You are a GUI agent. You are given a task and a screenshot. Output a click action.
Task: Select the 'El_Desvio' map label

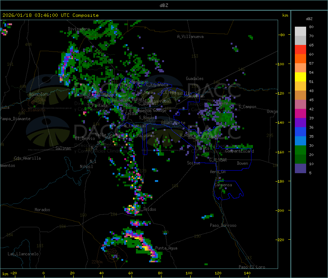tap(85, 138)
